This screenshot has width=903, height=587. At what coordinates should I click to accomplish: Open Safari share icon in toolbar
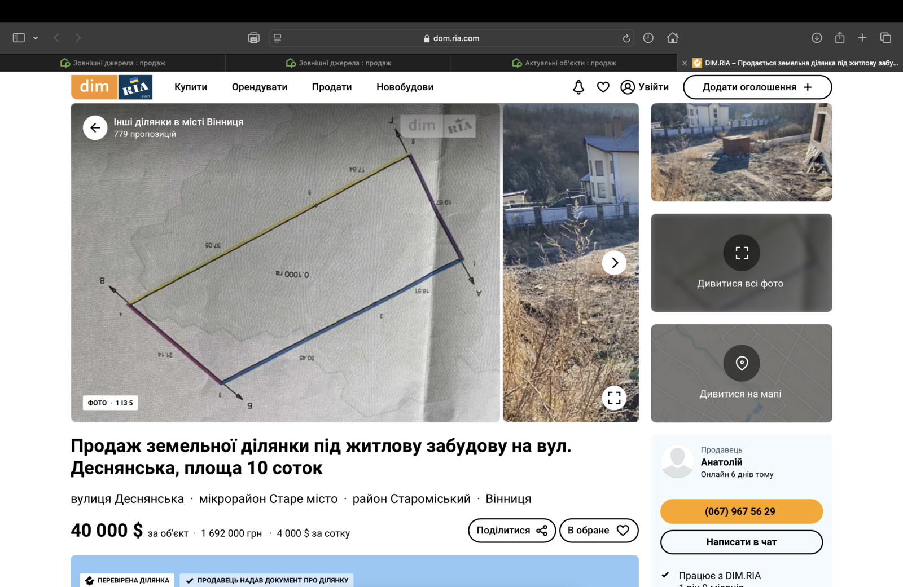point(840,38)
